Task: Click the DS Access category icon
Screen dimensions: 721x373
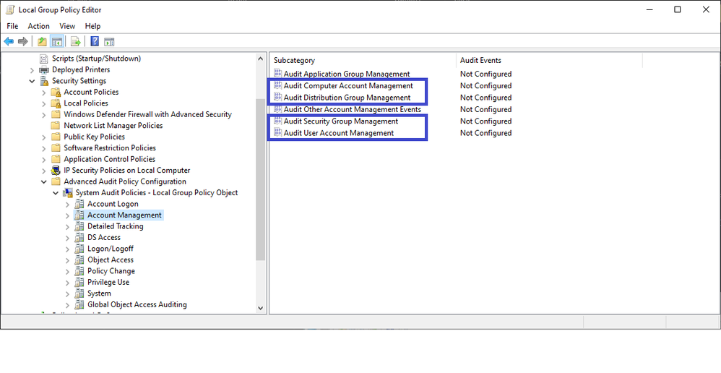Action: click(x=79, y=237)
